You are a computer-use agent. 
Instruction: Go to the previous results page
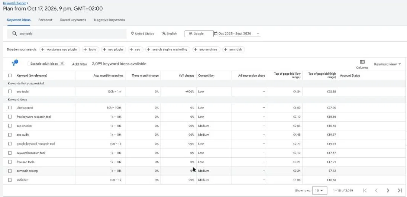(x=376, y=191)
